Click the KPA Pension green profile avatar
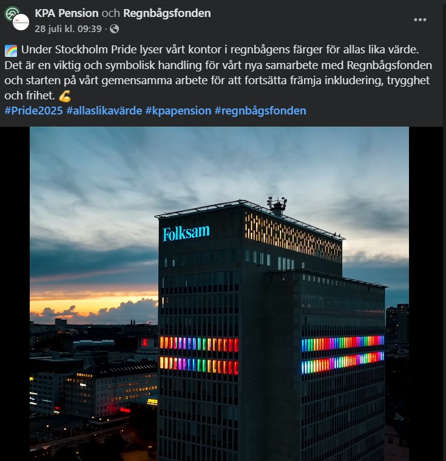Image resolution: width=446 pixels, height=461 pixels. [11, 13]
